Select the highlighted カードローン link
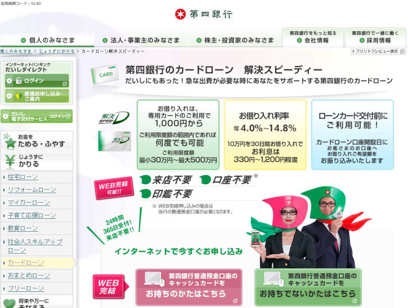 (x=26, y=262)
